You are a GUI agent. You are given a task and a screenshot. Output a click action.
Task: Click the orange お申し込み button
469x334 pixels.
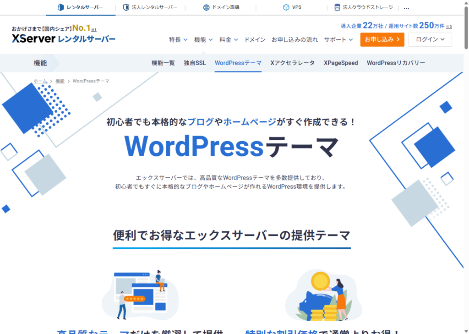pyautogui.click(x=382, y=39)
